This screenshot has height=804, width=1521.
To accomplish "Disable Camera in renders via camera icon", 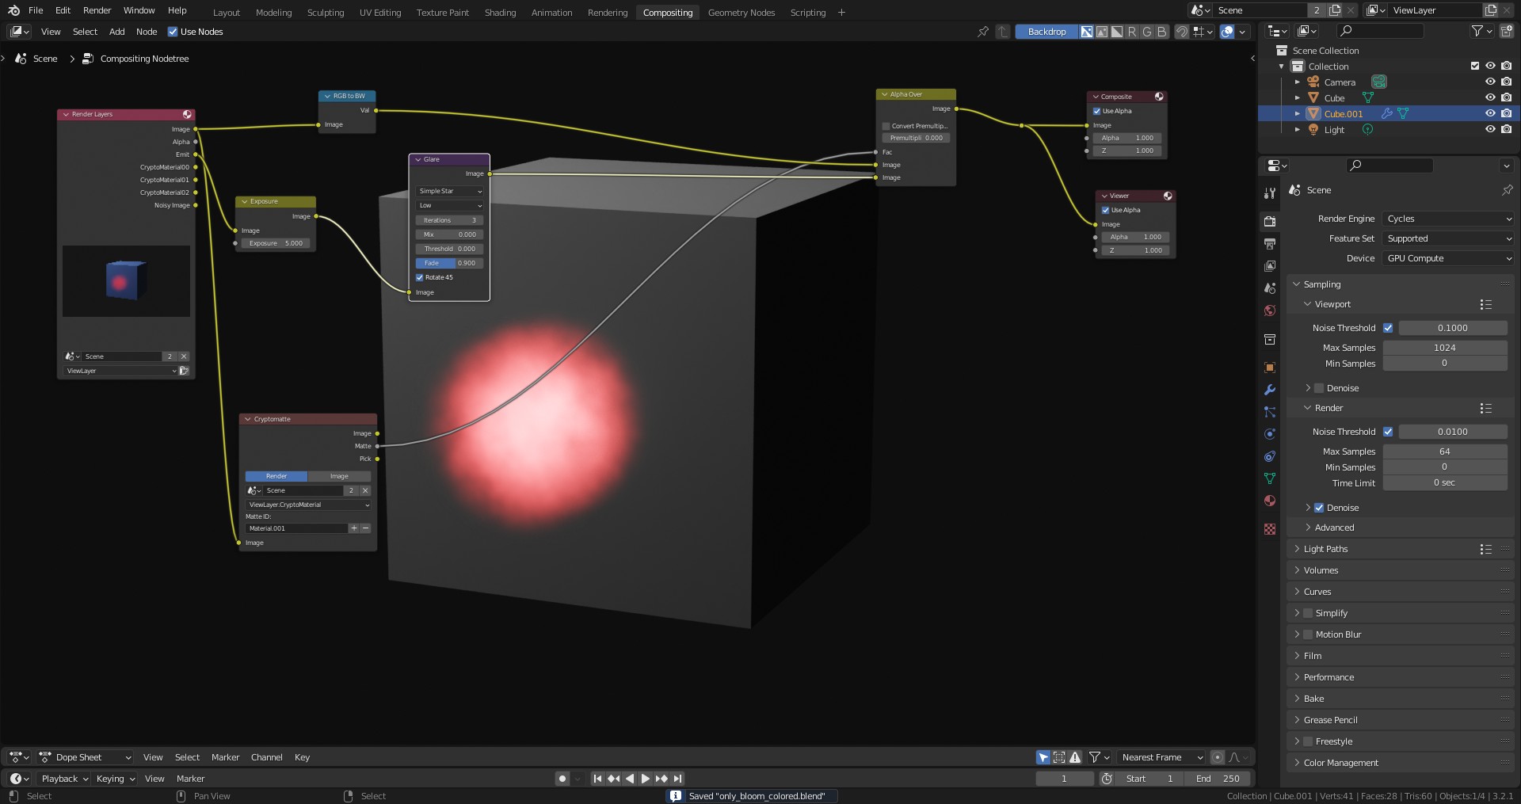I will point(1506,82).
